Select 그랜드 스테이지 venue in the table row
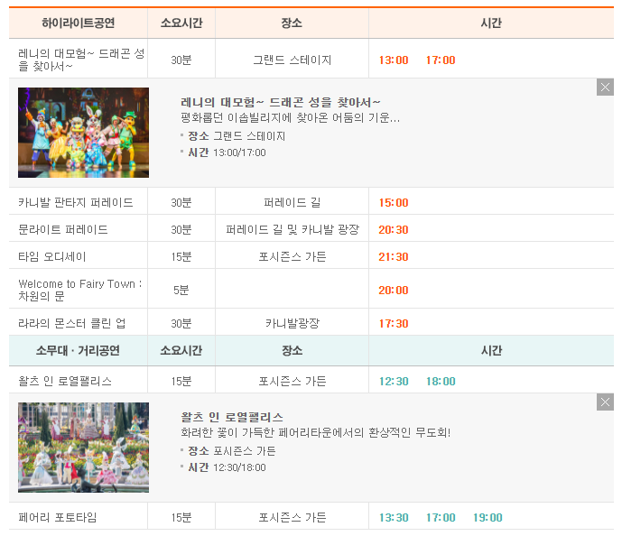622x536 pixels. 292,60
